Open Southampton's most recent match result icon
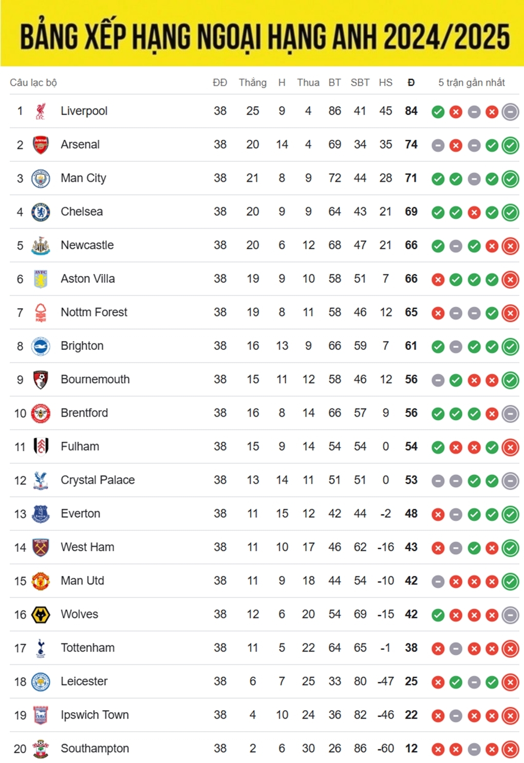The image size is (524, 763). pyautogui.click(x=510, y=749)
